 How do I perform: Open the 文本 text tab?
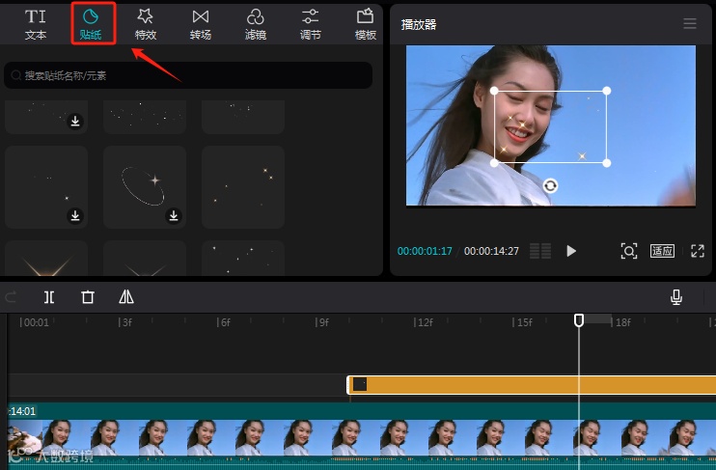click(x=36, y=24)
